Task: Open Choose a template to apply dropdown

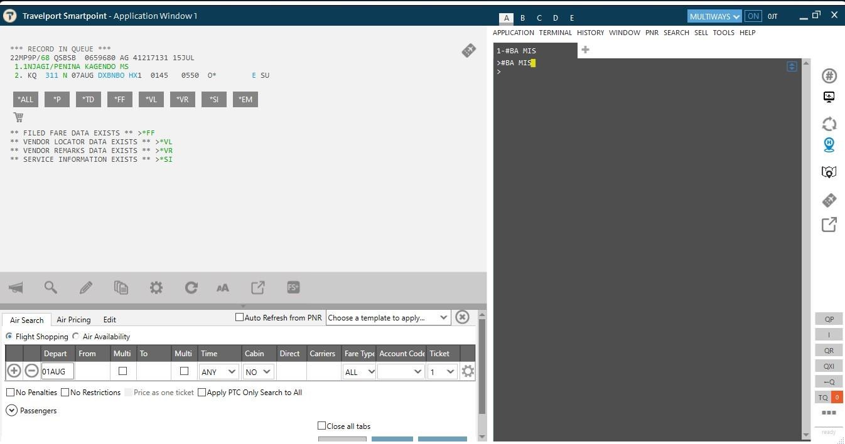Action: pos(389,318)
